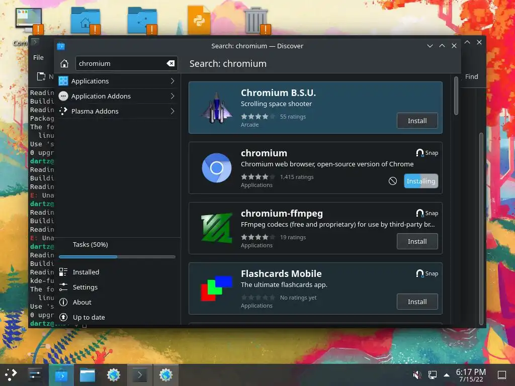Open the Trash desktop icon
Screen dimensions: 515x386
pos(256,20)
